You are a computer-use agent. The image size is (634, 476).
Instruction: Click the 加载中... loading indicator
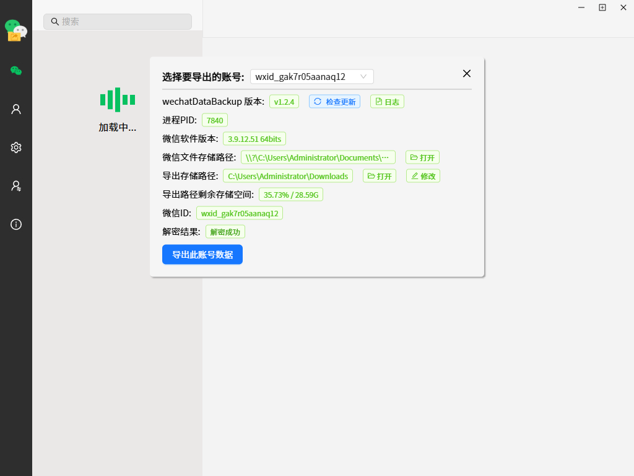[x=117, y=110]
